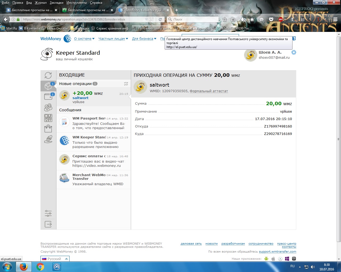341x272 pixels.
Task: Open the downloads arrow icon in toolbar
Action: click(x=242, y=19)
